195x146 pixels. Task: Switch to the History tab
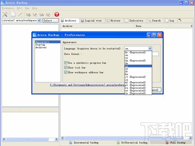tap(114, 21)
